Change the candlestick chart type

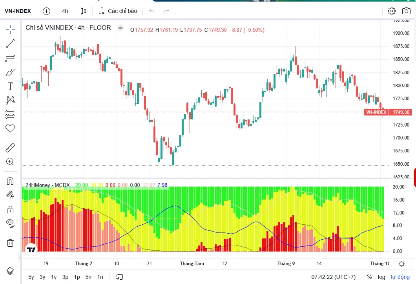83,11
